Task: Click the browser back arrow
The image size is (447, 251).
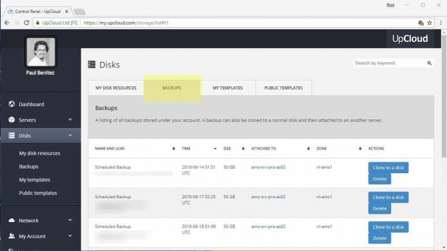Action: (7, 23)
